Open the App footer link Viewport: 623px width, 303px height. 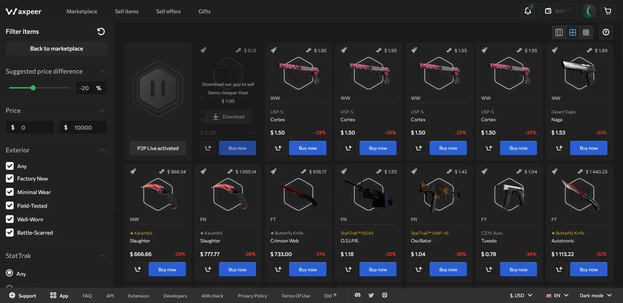(x=59, y=296)
